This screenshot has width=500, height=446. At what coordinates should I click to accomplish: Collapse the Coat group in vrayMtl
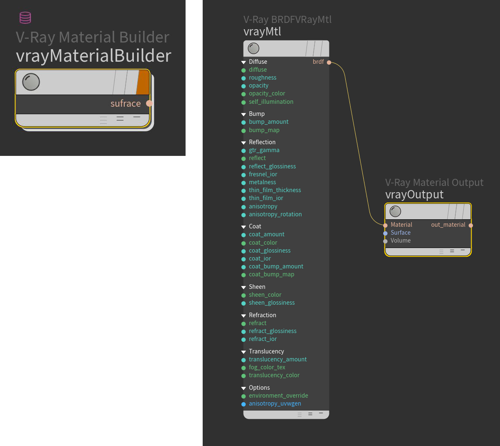coord(244,227)
